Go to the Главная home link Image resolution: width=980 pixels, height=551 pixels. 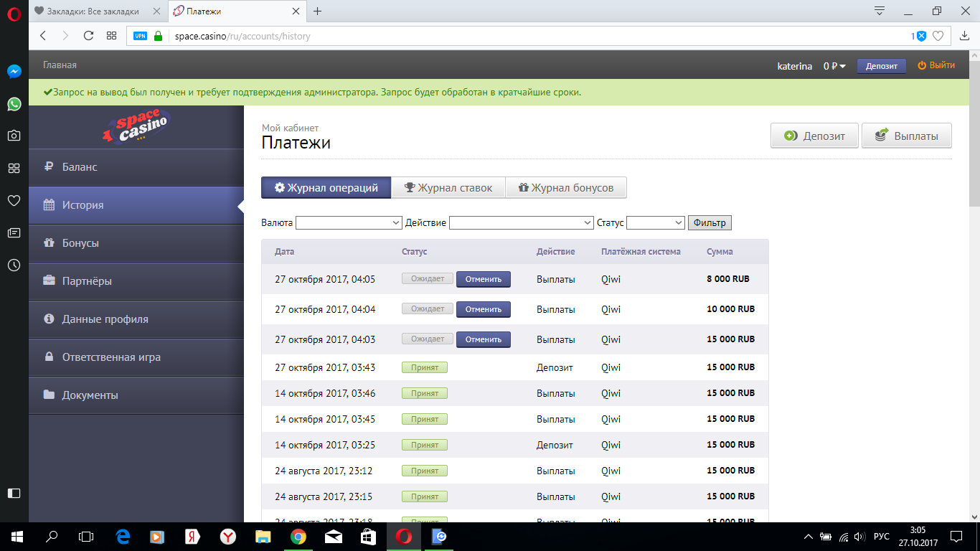60,65
